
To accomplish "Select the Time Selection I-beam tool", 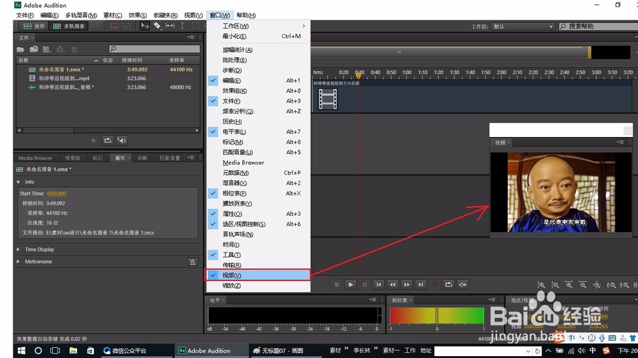I will coord(182,26).
